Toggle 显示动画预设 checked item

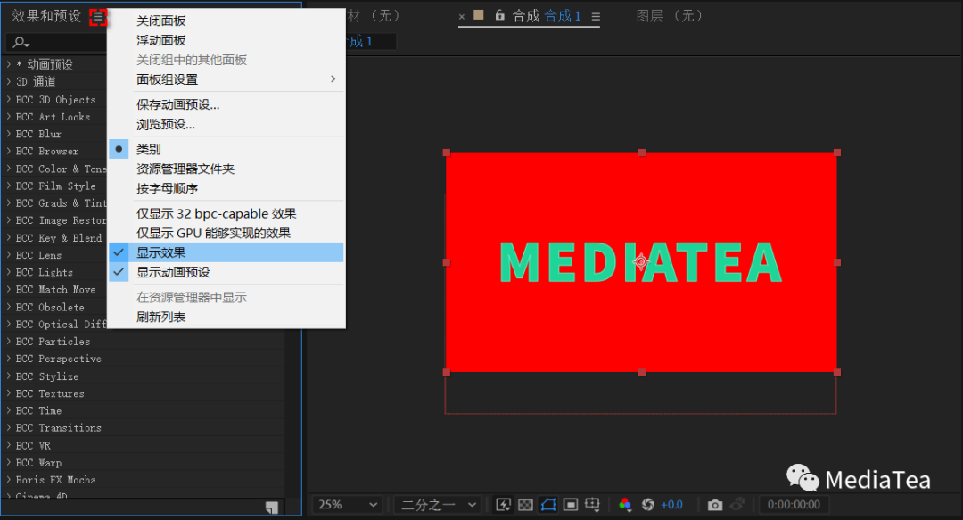226,272
